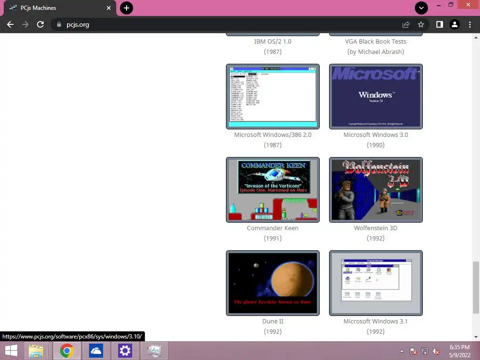The width and height of the screenshot is (480, 360).
Task: Click the muted volume tray icon
Action: coord(436,351)
